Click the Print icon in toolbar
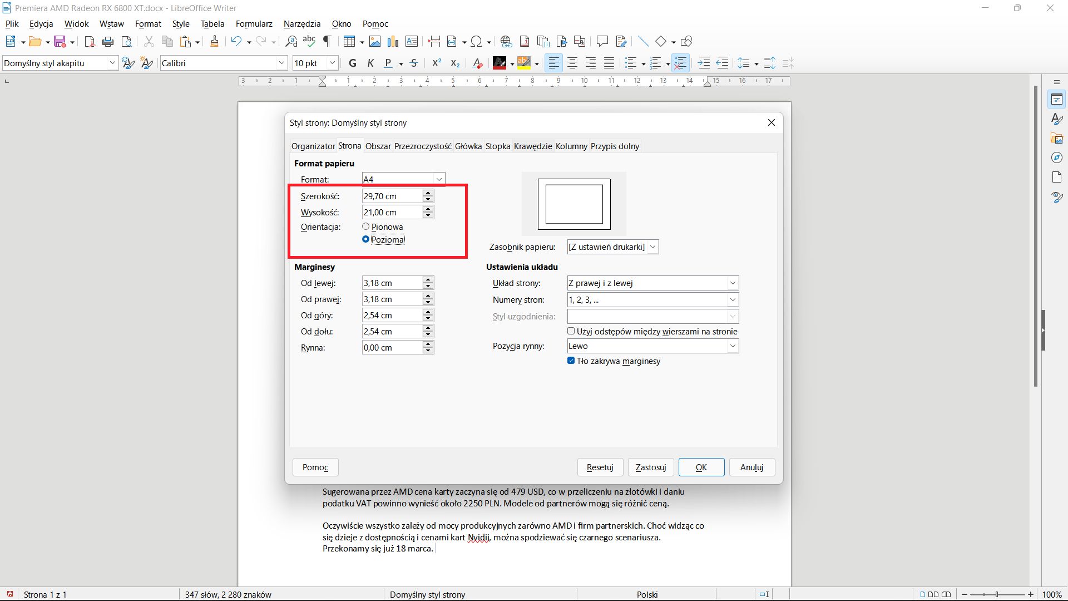The image size is (1068, 601). (108, 42)
